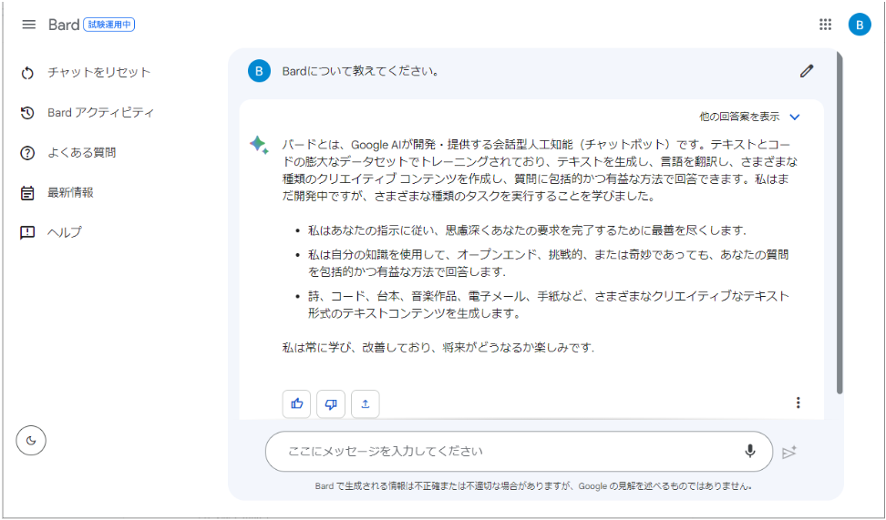The height and width of the screenshot is (520, 886).
Task: Give thumbs up to response
Action: [x=296, y=403]
